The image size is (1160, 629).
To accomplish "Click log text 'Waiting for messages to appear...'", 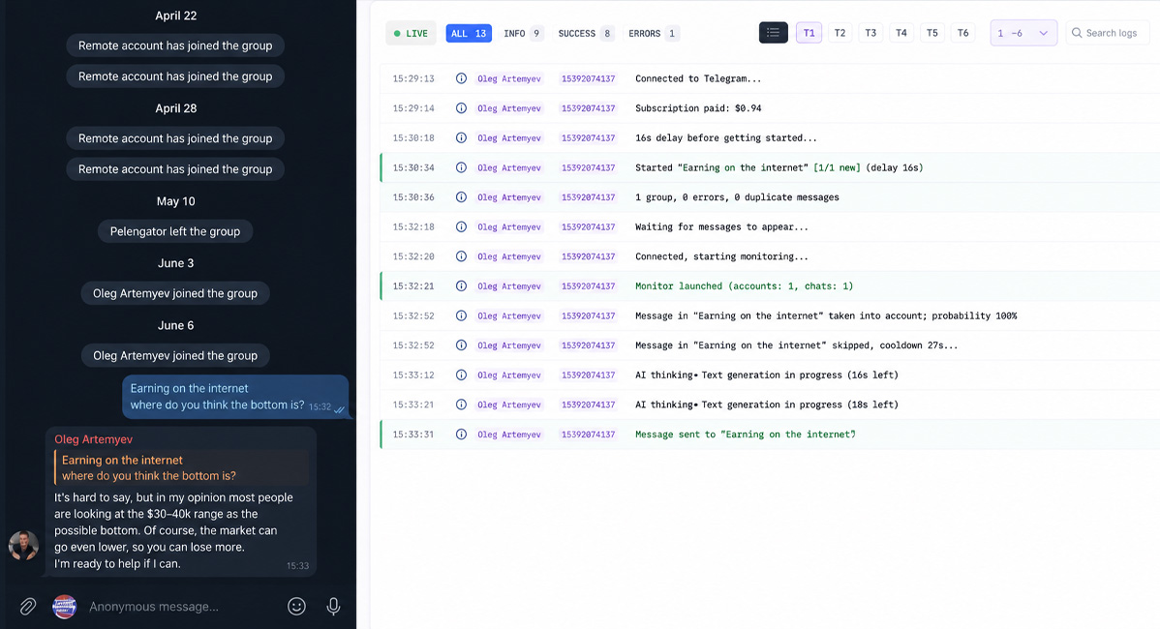I will [x=721, y=226].
